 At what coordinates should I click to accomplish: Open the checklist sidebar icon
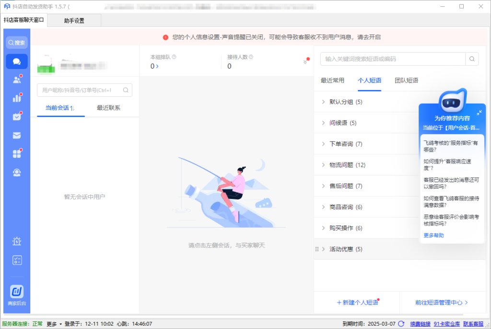[17, 260]
